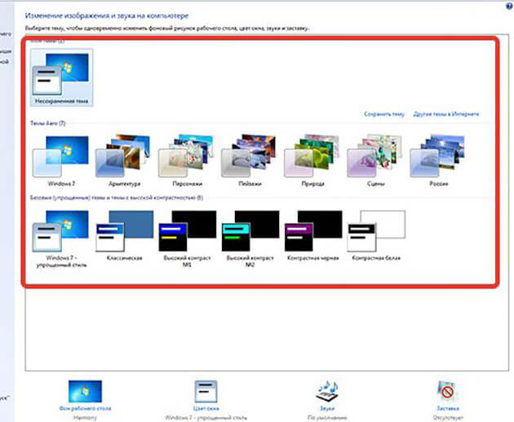
Task: Select the Природа theme
Action: click(x=312, y=160)
